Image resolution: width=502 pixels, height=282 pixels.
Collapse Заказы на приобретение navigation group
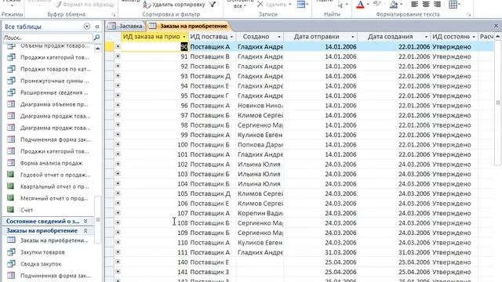point(85,231)
